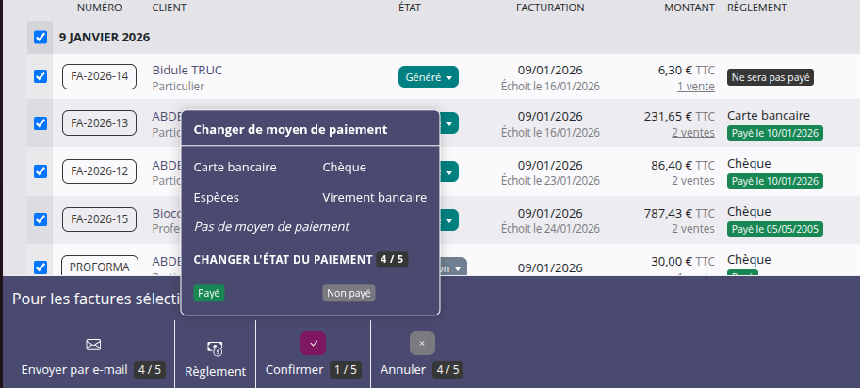
Task: Set payment state to Non payé
Action: click(x=349, y=293)
